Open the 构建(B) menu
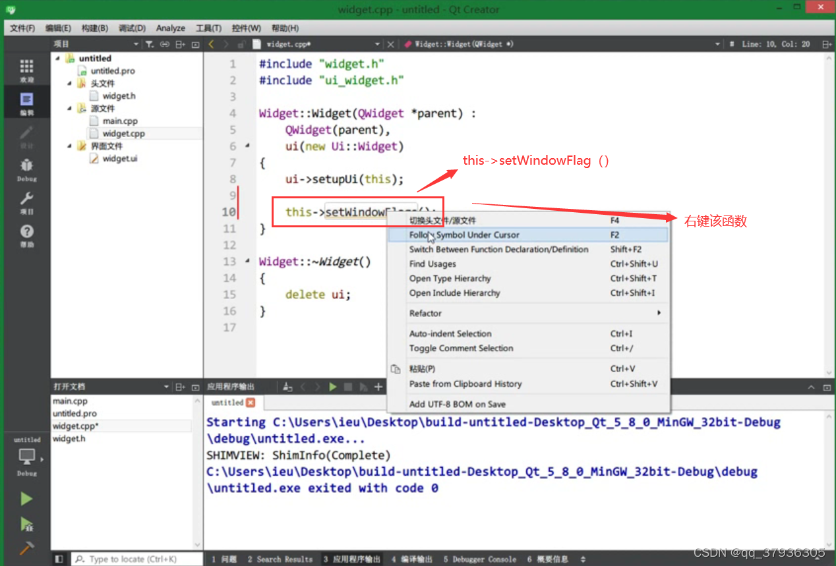This screenshot has height=566, width=836. (x=95, y=28)
